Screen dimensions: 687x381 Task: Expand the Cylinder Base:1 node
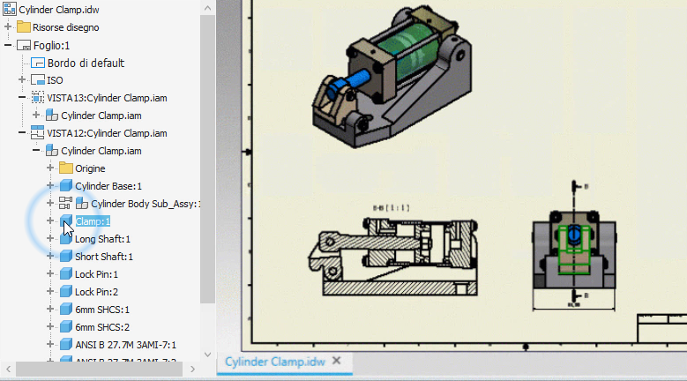[x=50, y=185]
